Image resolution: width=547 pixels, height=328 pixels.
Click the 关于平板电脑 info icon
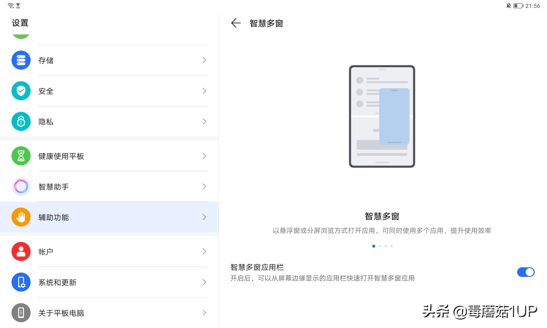[x=21, y=313]
